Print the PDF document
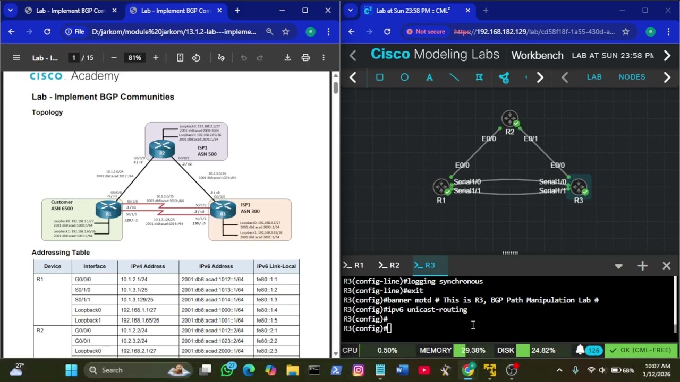The height and width of the screenshot is (382, 680). 305,57
